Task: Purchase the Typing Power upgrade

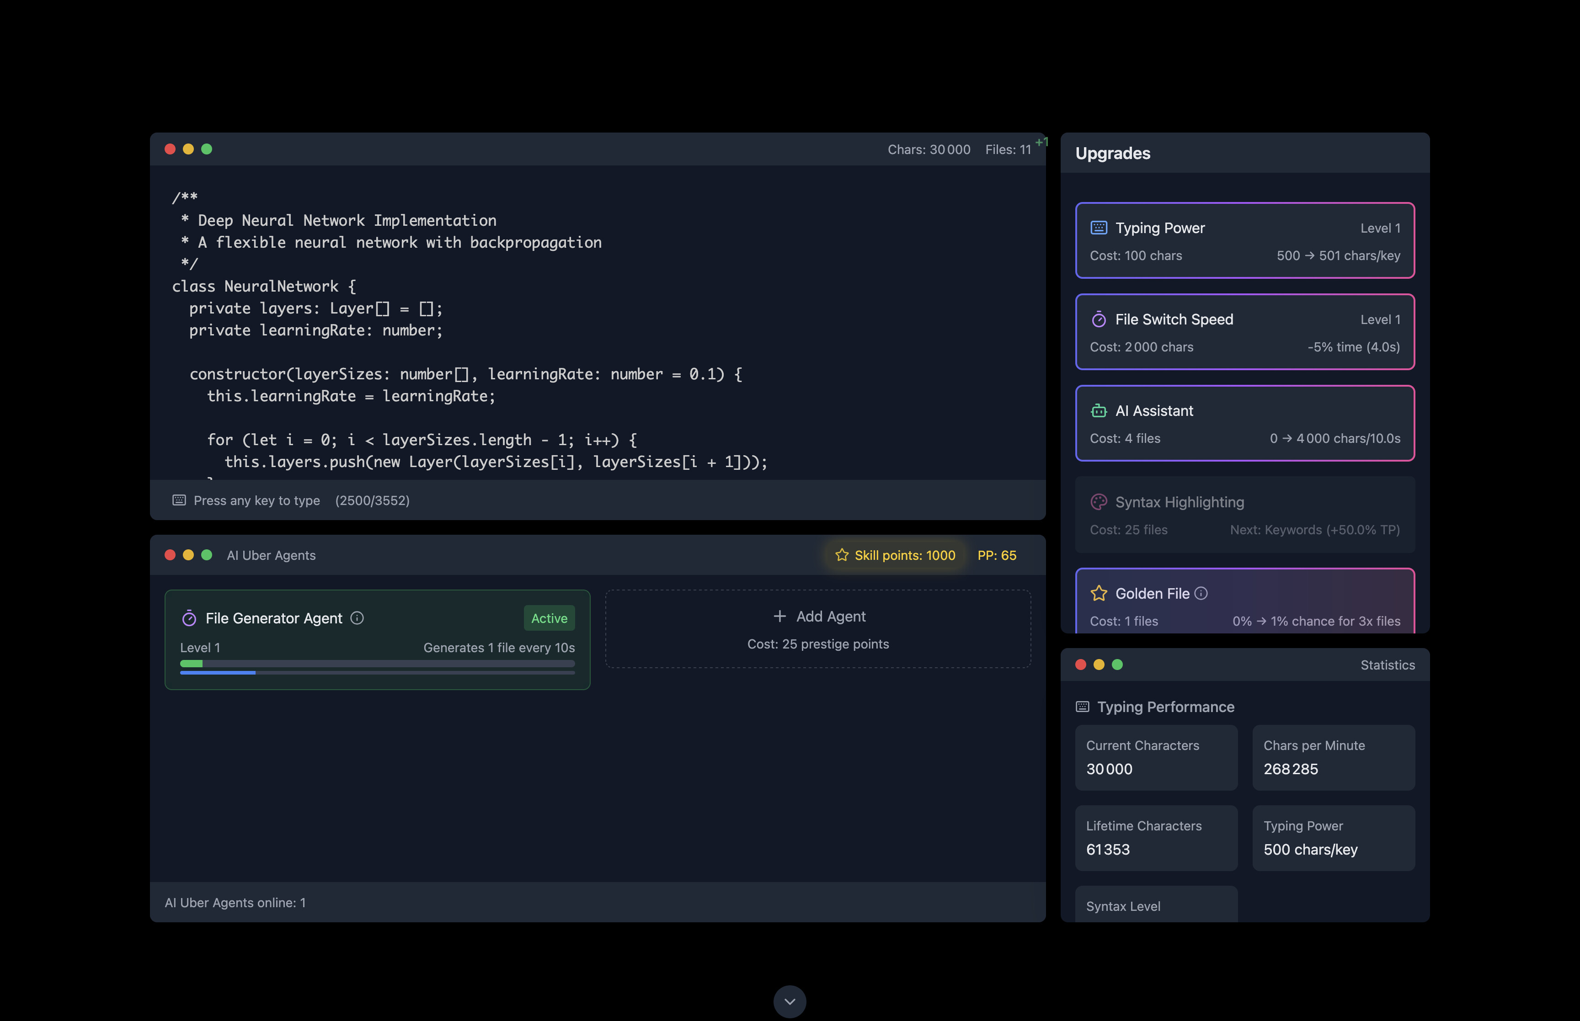Action: pyautogui.click(x=1244, y=241)
